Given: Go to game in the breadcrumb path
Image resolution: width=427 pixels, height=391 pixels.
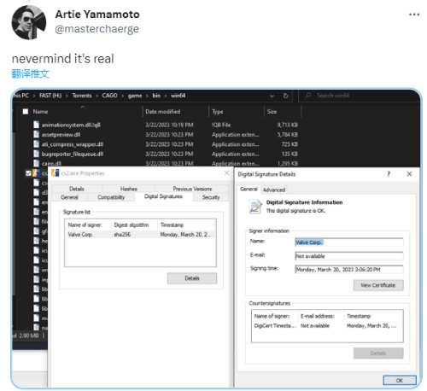Looking at the screenshot, I should click(x=135, y=96).
